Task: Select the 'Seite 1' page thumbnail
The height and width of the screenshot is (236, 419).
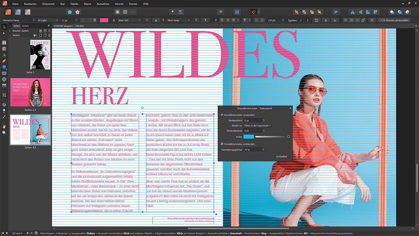Action: pyautogui.click(x=40, y=55)
